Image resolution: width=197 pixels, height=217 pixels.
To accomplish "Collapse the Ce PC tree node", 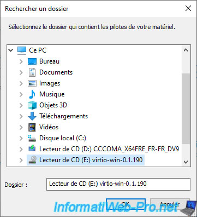I will pyautogui.click(x=11, y=50).
